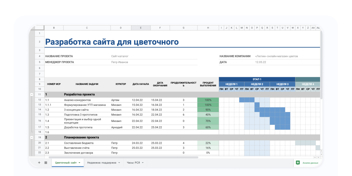Select row 2 header
The width and height of the screenshot is (352, 176).
(39, 42)
